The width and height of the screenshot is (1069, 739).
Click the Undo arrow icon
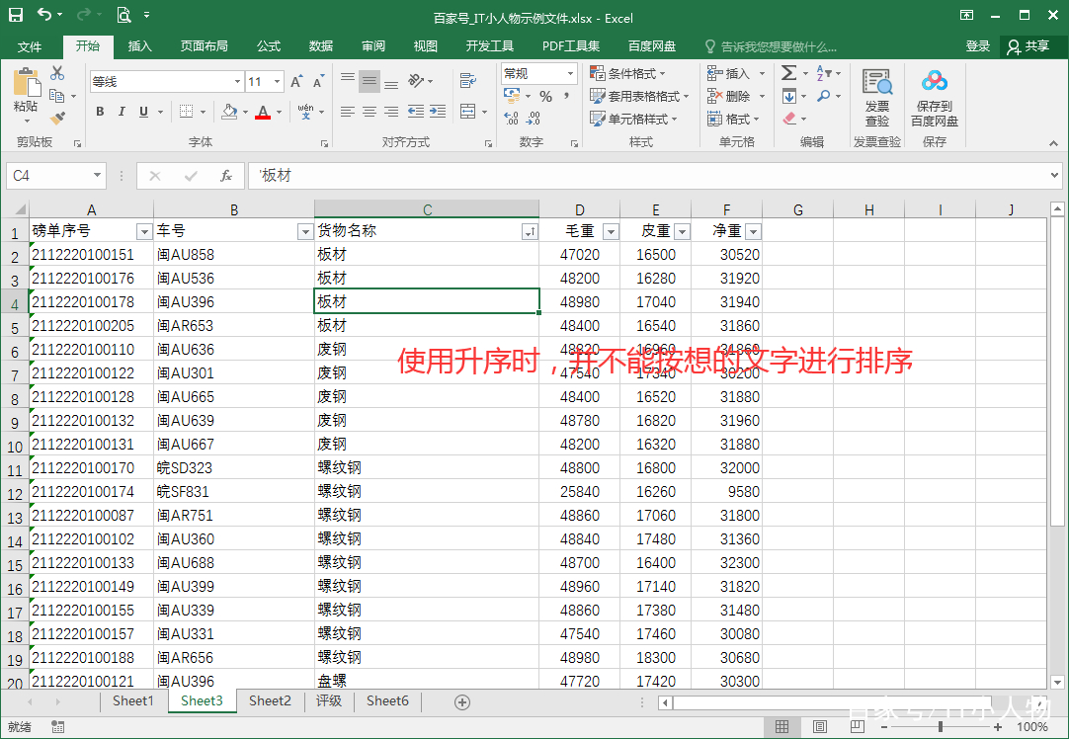point(44,14)
